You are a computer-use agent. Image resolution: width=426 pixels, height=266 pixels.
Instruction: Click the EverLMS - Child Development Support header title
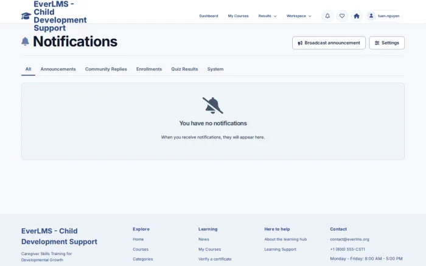60,16
